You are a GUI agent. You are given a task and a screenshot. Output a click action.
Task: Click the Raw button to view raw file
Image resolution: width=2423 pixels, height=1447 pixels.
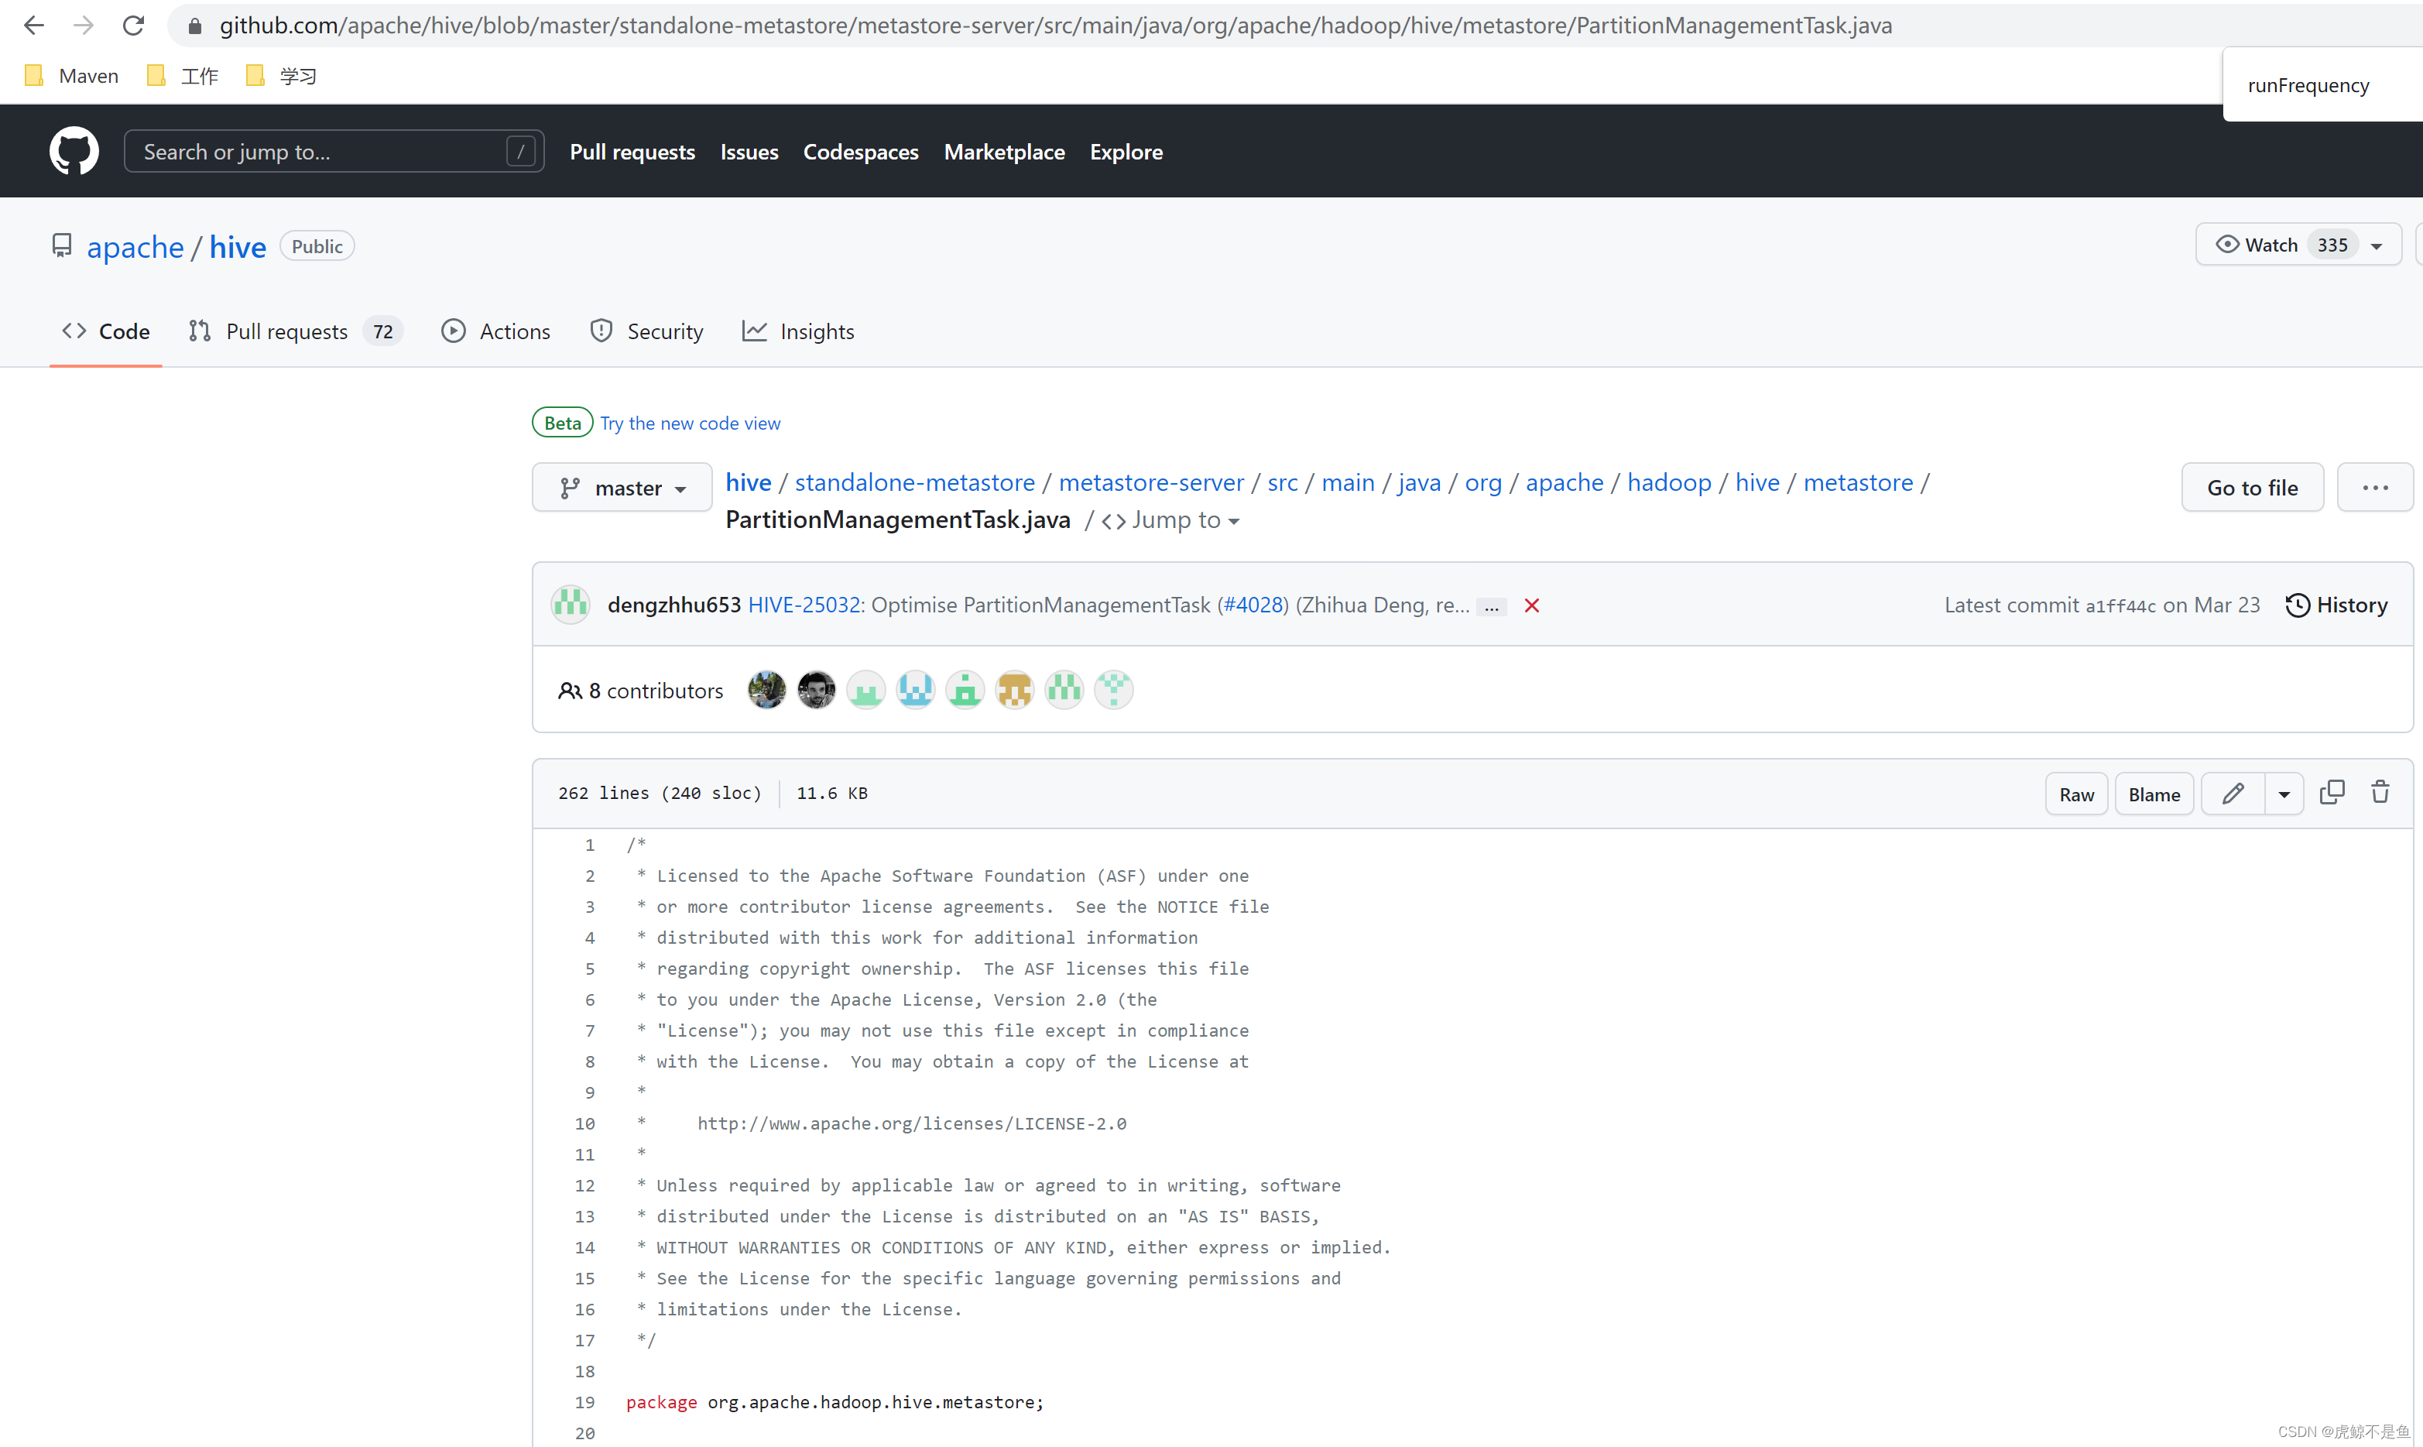pos(2079,794)
